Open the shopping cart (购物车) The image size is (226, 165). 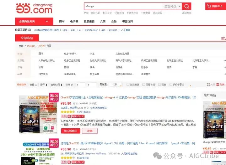215,6
